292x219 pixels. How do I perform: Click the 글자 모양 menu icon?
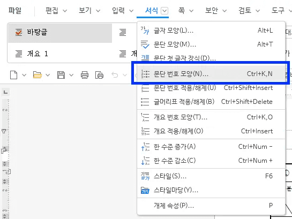[145, 31]
